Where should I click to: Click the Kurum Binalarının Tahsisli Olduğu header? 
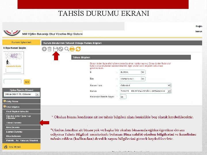pos(122,43)
